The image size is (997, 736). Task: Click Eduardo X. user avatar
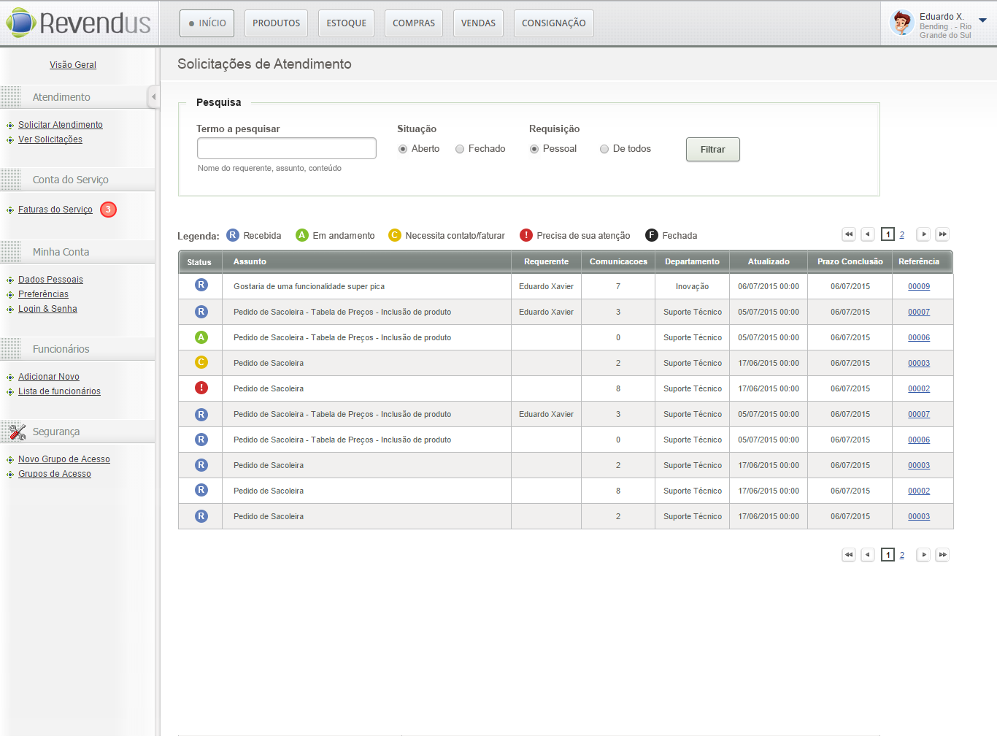tap(902, 23)
